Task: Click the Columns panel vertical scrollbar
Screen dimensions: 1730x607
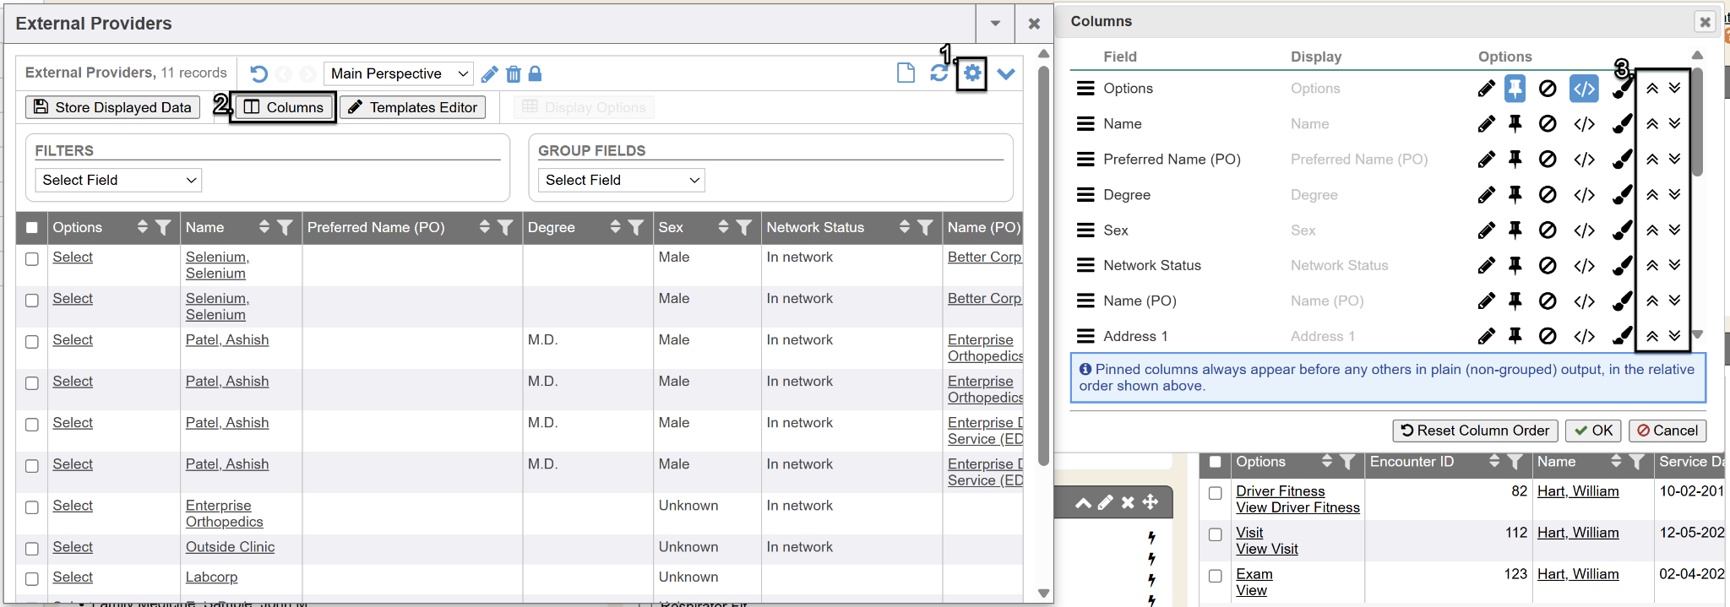Action: pos(1697,127)
